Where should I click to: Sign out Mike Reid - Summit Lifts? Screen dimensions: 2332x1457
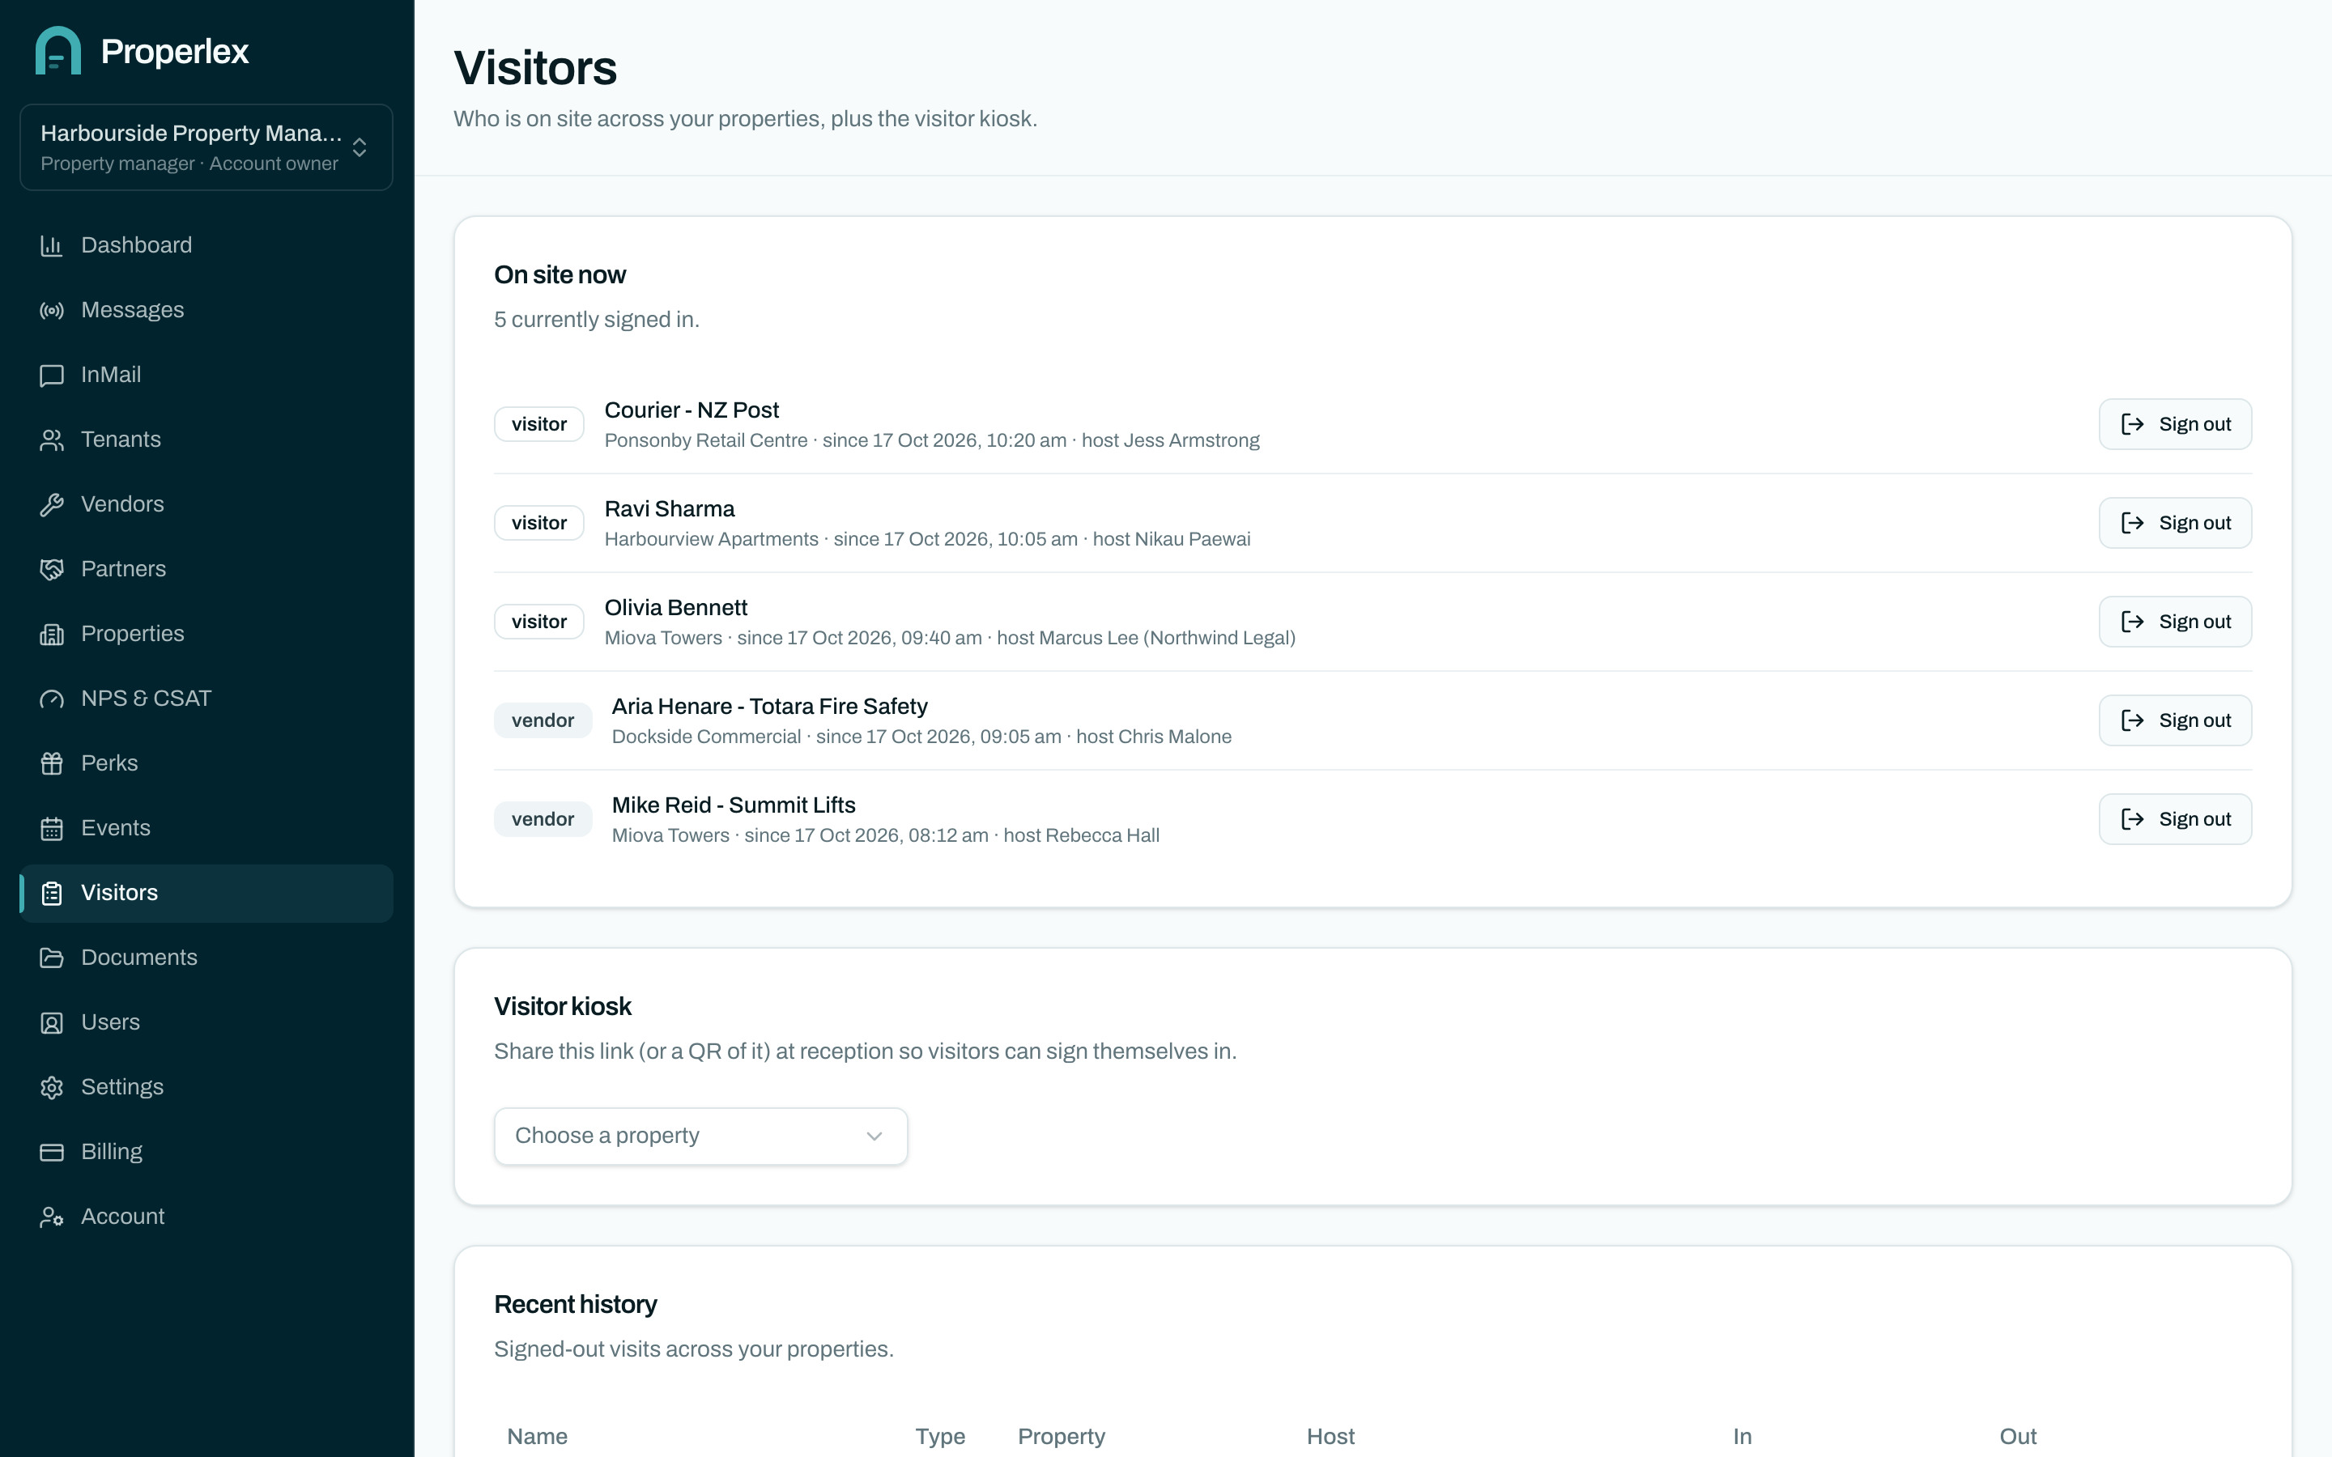coord(2175,819)
